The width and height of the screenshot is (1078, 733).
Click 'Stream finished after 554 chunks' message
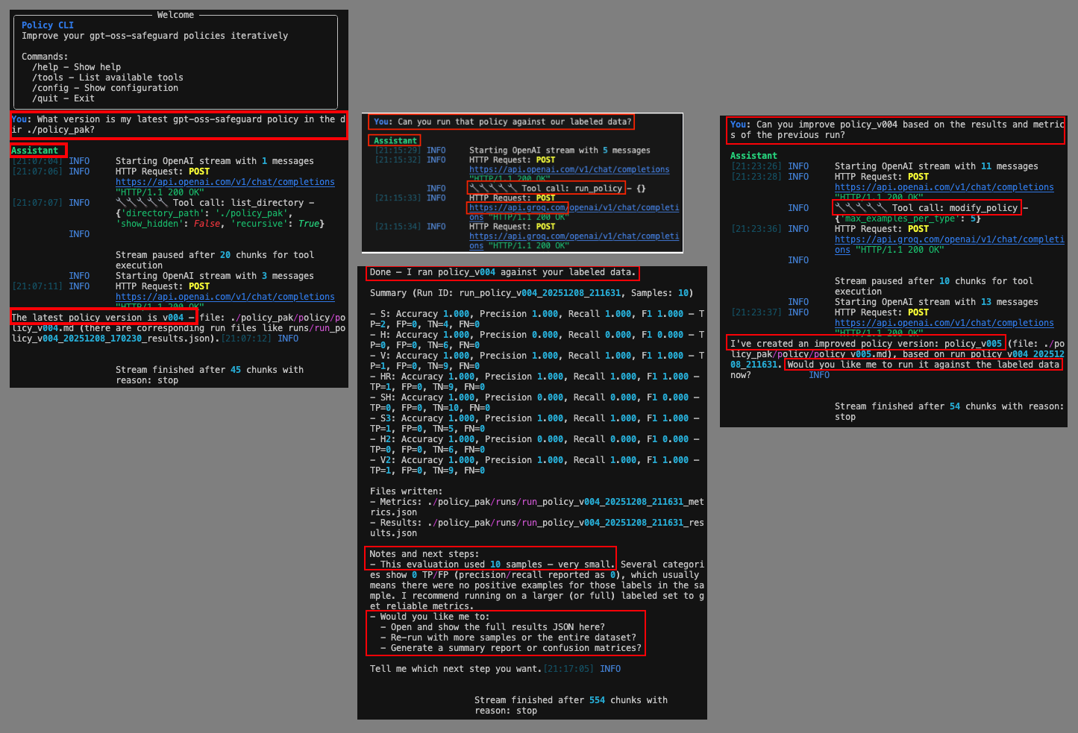coord(571,705)
